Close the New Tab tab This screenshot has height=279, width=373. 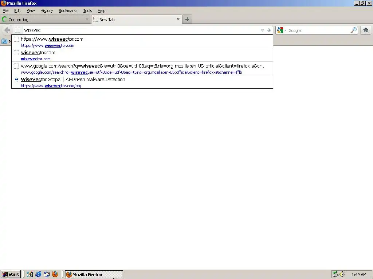[178, 20]
